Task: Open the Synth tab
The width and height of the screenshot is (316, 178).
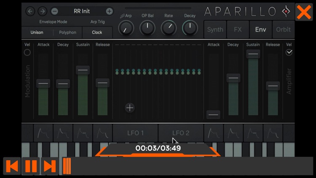Action: click(x=215, y=30)
